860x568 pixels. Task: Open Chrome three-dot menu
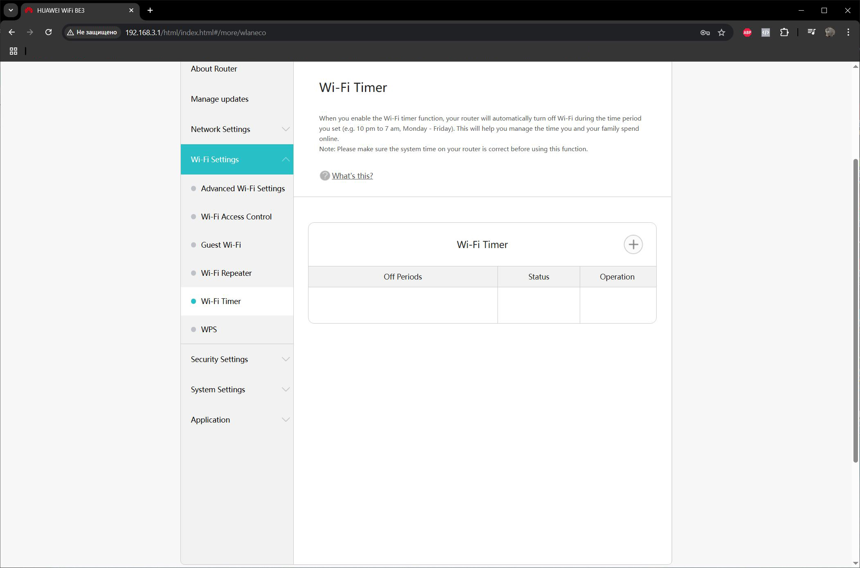pos(848,32)
